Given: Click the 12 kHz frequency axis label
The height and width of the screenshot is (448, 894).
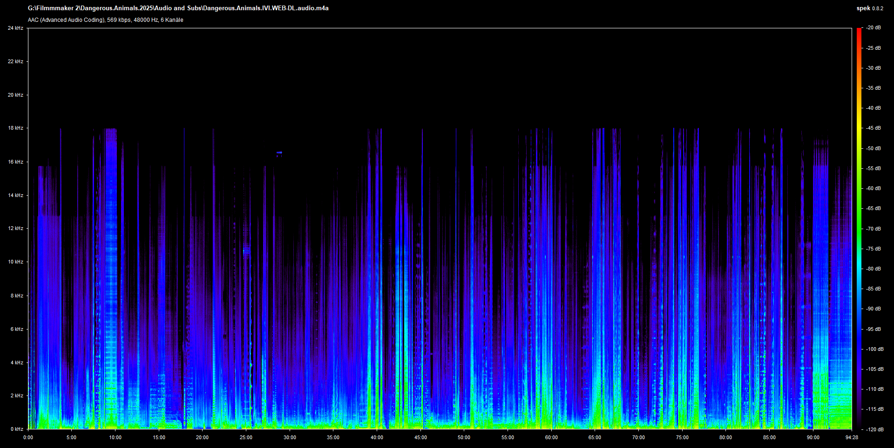Looking at the screenshot, I should [15, 228].
